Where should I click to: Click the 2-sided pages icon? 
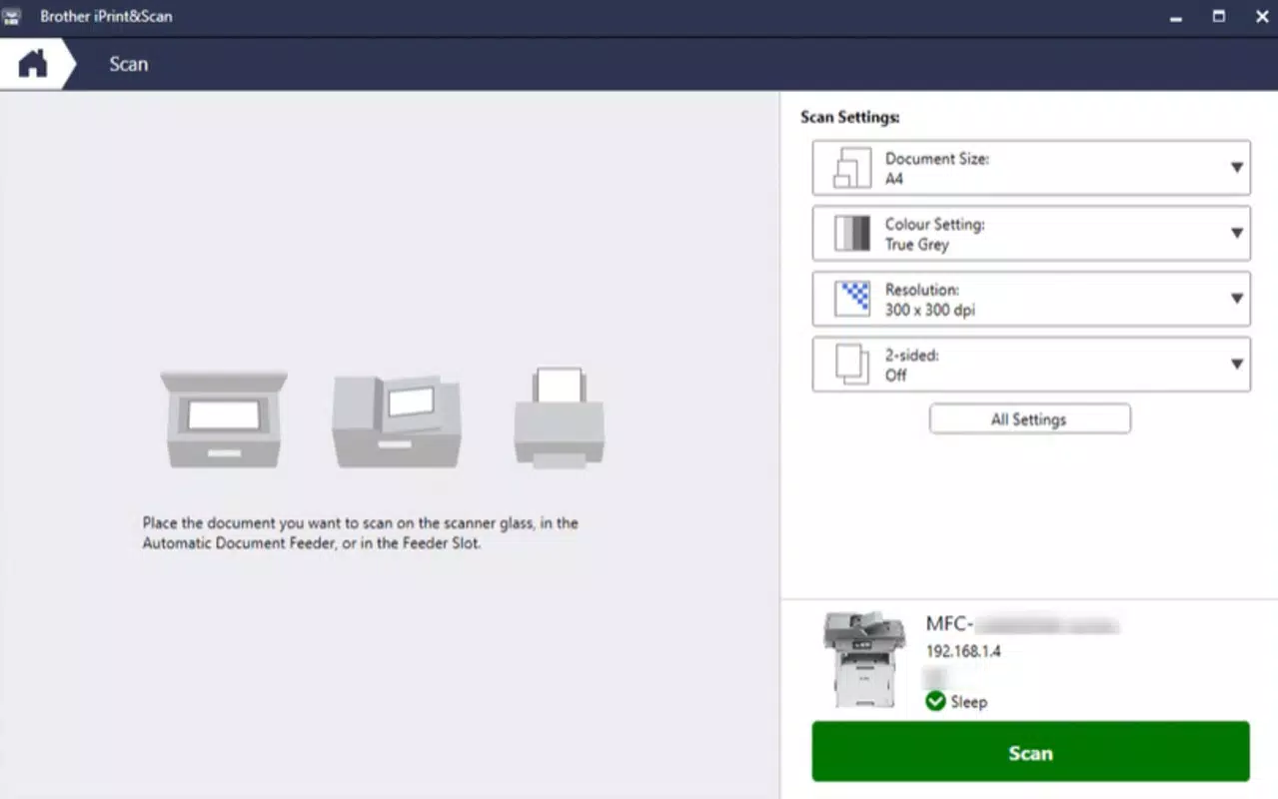pos(852,365)
